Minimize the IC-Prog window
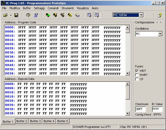The width and height of the screenshot is (166, 130). point(153,3)
